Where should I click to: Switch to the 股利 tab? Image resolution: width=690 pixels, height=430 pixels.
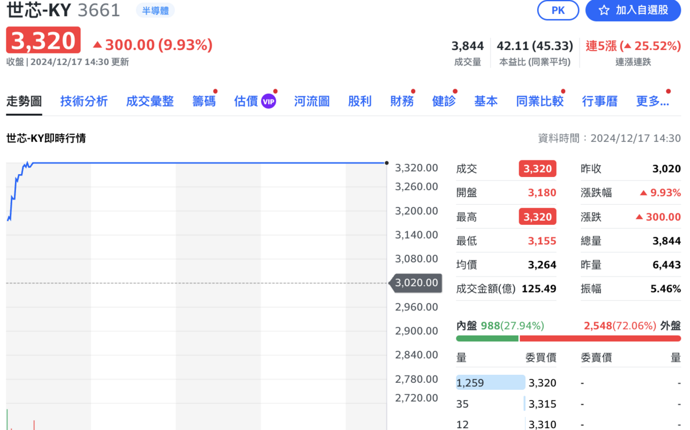[359, 101]
